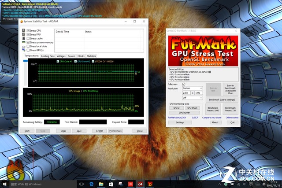The width and height of the screenshot is (282, 188).
Task: Click the AIDA64 taskbar icon
Action: [x=140, y=184]
